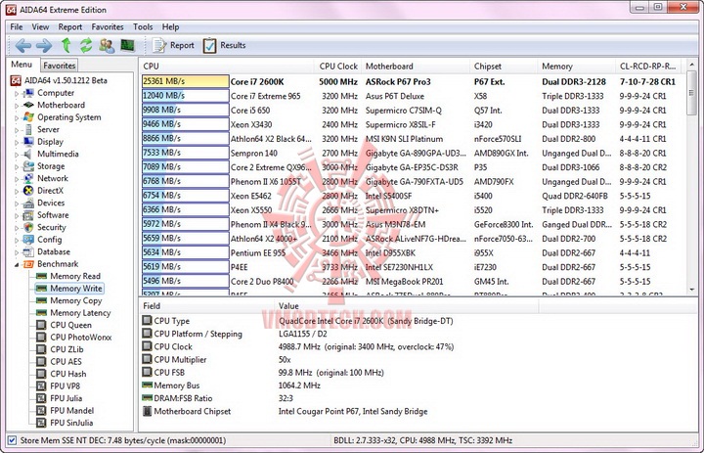Open the Report button in the toolbar
The image size is (704, 453).
pyautogui.click(x=173, y=45)
